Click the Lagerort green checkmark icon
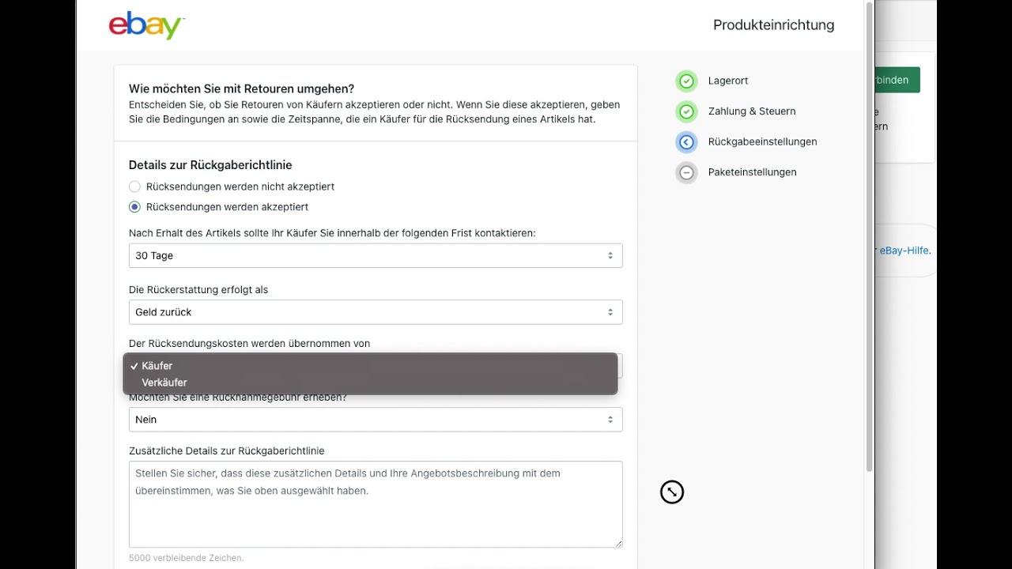The image size is (1012, 569). coord(686,81)
